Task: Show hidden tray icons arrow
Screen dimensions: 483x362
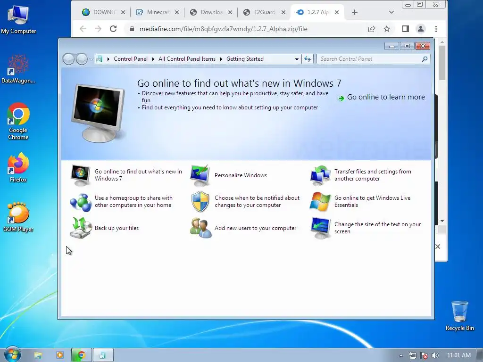Action: pyautogui.click(x=401, y=355)
